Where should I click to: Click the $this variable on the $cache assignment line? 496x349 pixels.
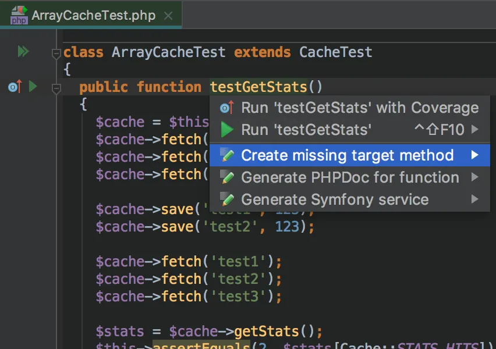pos(189,122)
